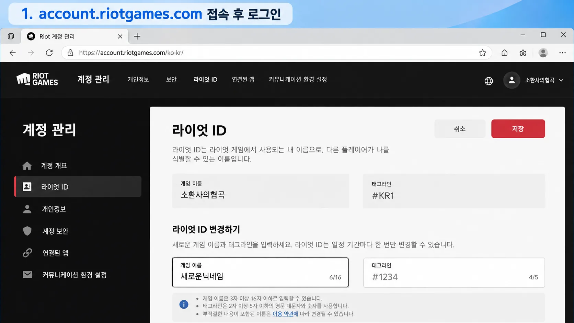Open the language globe selector

pyautogui.click(x=489, y=81)
